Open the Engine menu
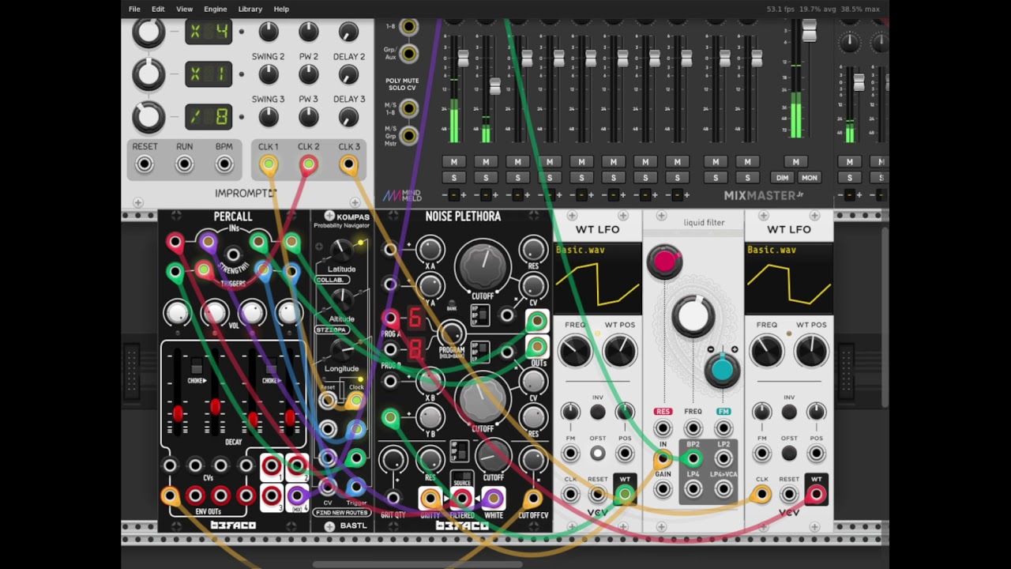Image resolution: width=1011 pixels, height=569 pixels. [215, 9]
